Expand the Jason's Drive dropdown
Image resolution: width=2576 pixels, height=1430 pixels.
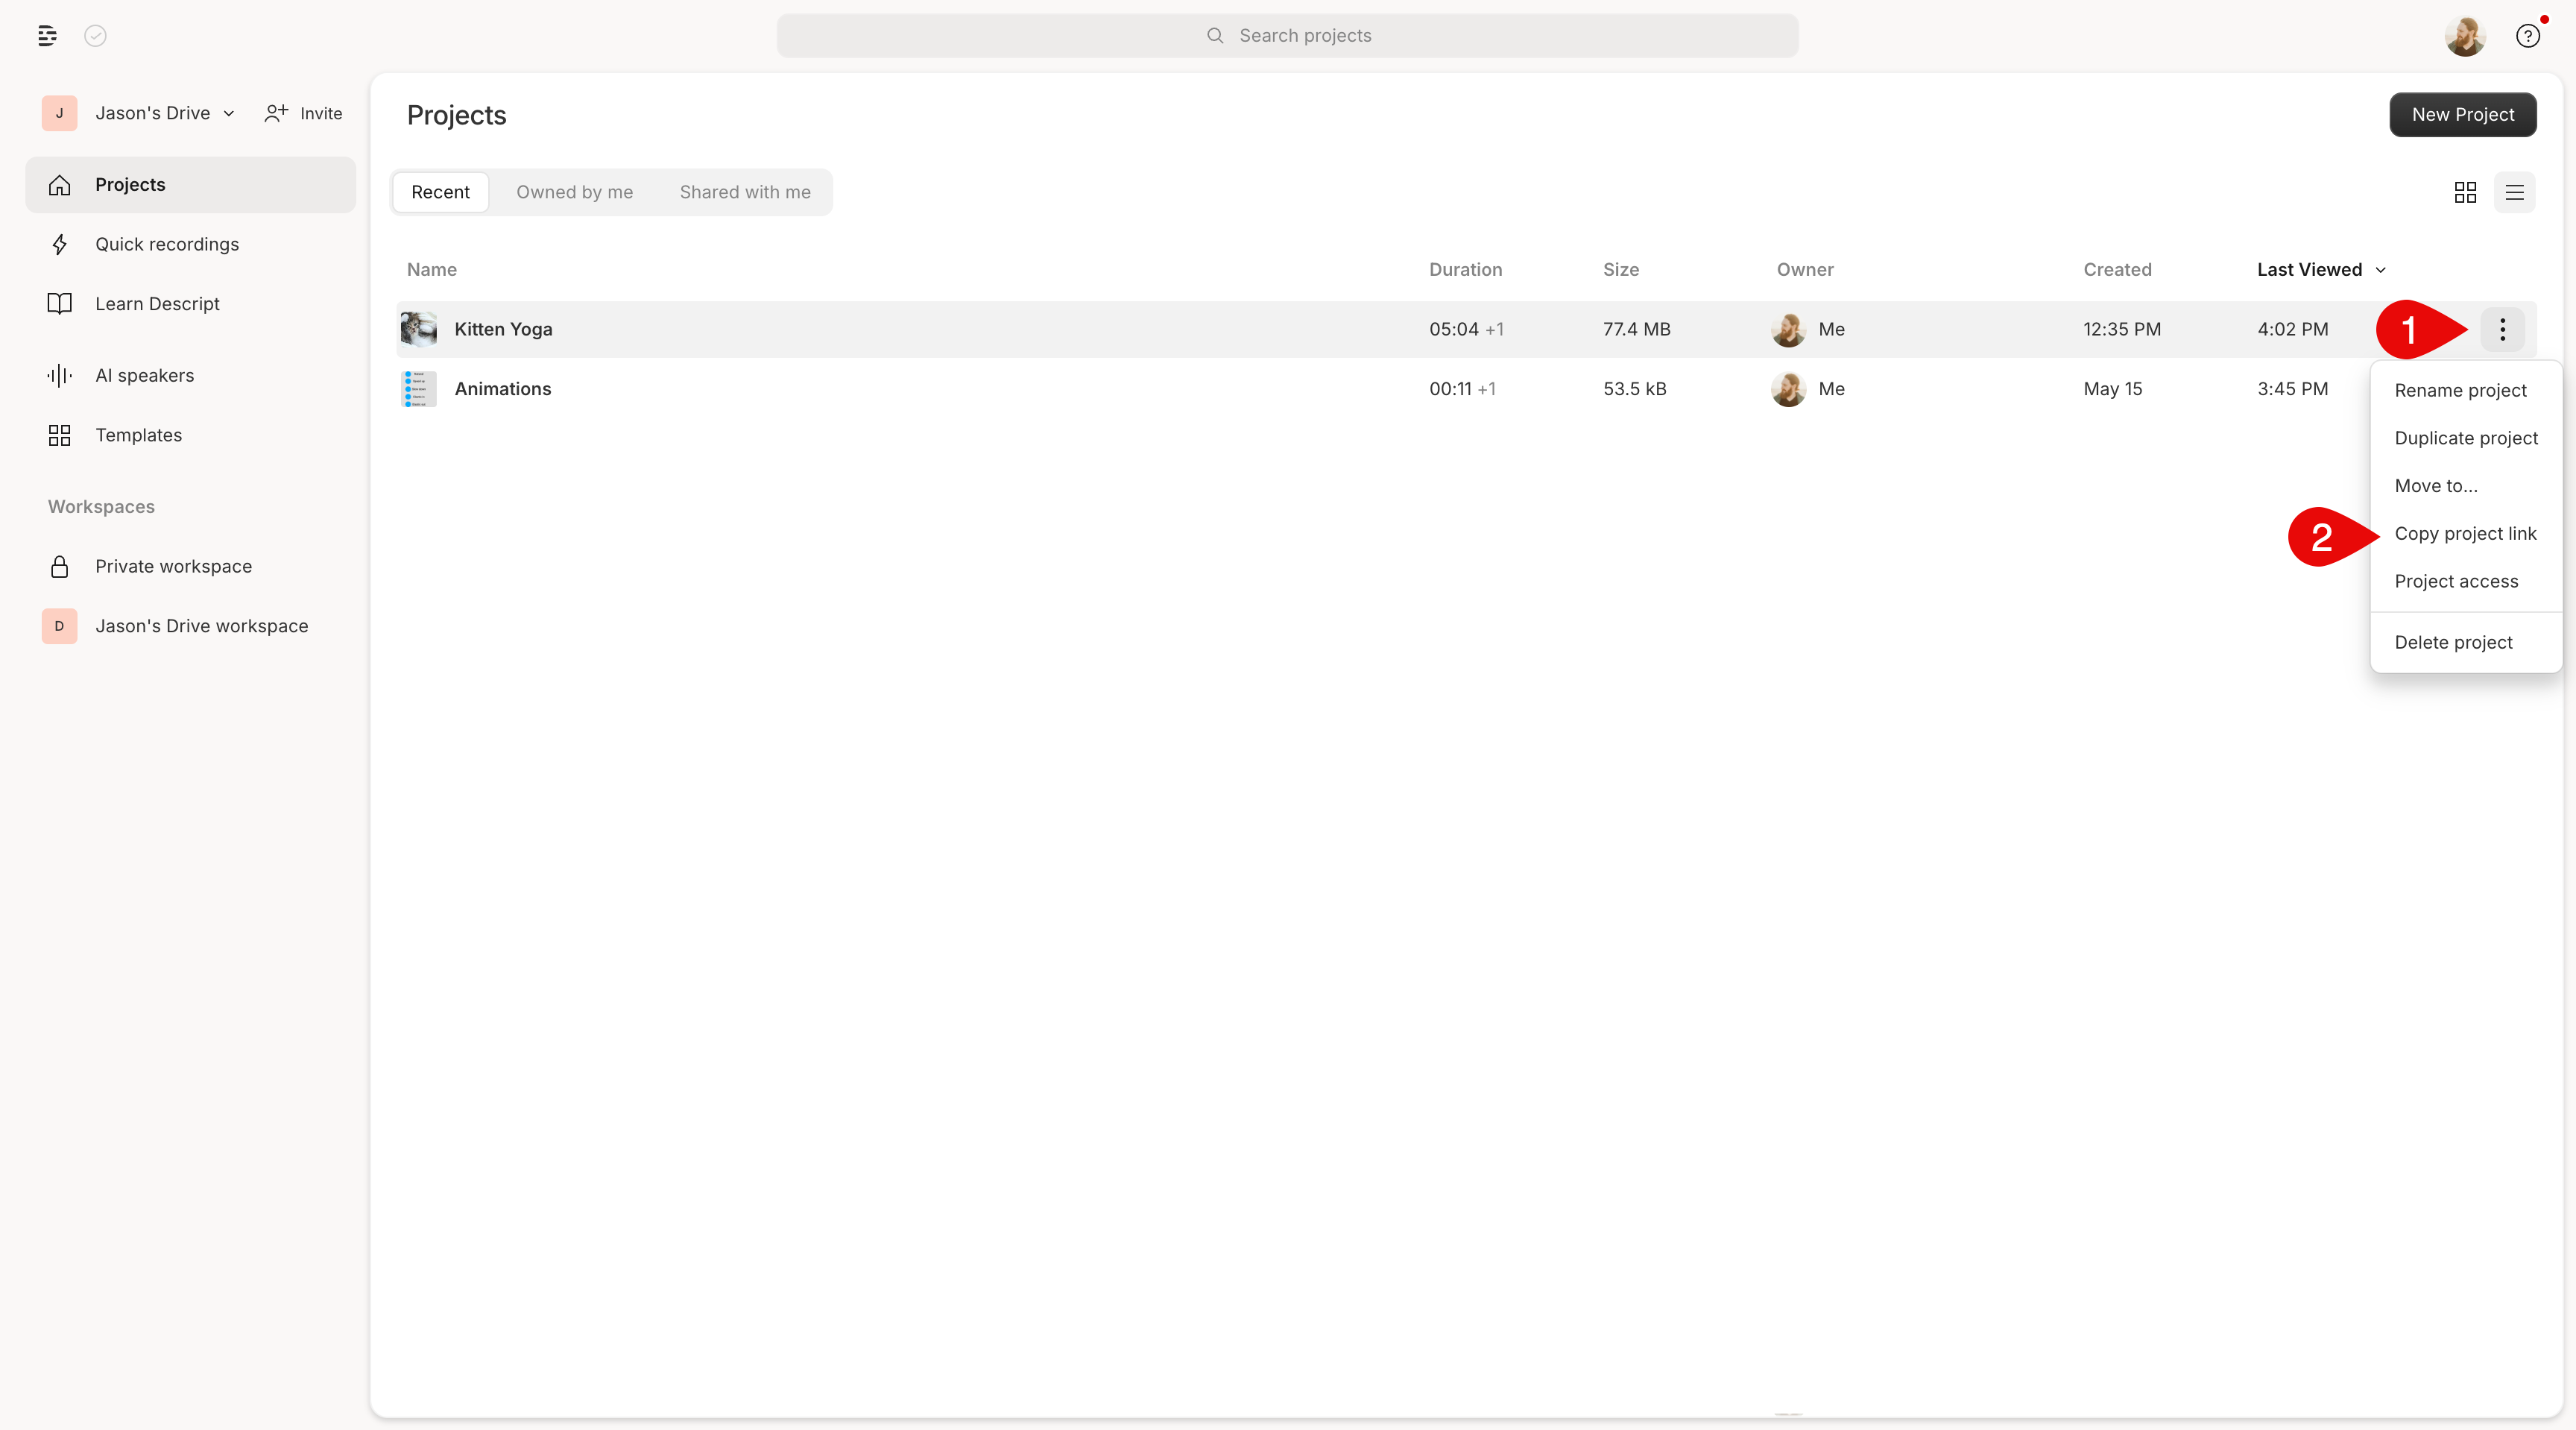click(229, 114)
